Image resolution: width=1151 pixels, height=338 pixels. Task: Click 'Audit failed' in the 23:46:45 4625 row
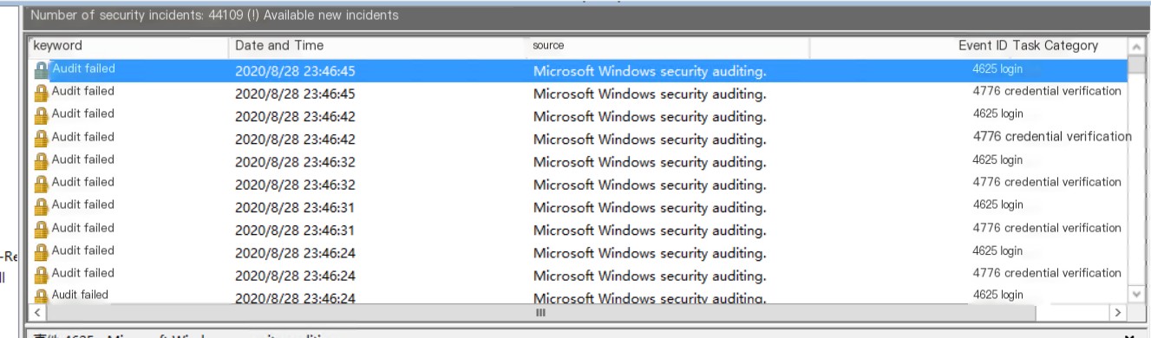click(x=82, y=68)
